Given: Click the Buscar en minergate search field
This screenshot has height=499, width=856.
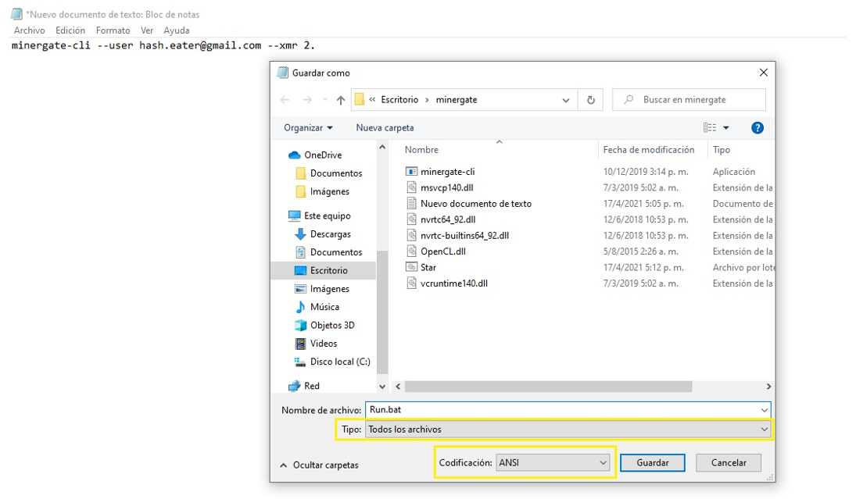Looking at the screenshot, I should 689,100.
